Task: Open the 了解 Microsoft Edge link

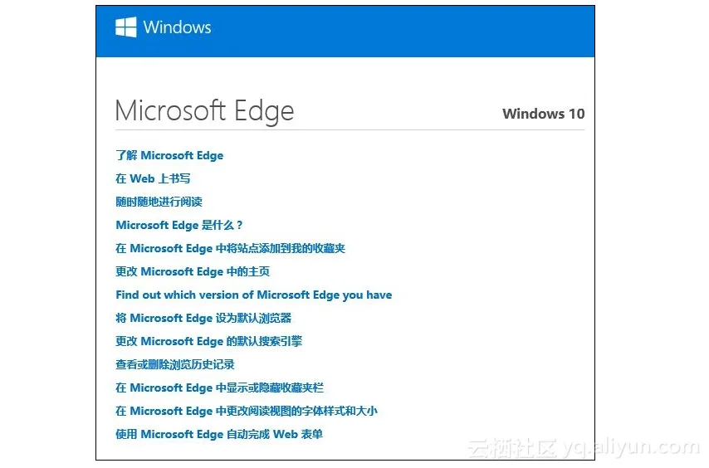Action: click(x=169, y=155)
